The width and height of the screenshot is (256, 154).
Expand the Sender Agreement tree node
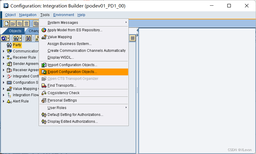(x=4, y=64)
